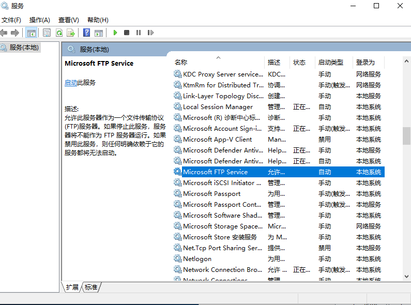Click the refresh toolbar icon
This screenshot has width=411, height=305.
59,33
